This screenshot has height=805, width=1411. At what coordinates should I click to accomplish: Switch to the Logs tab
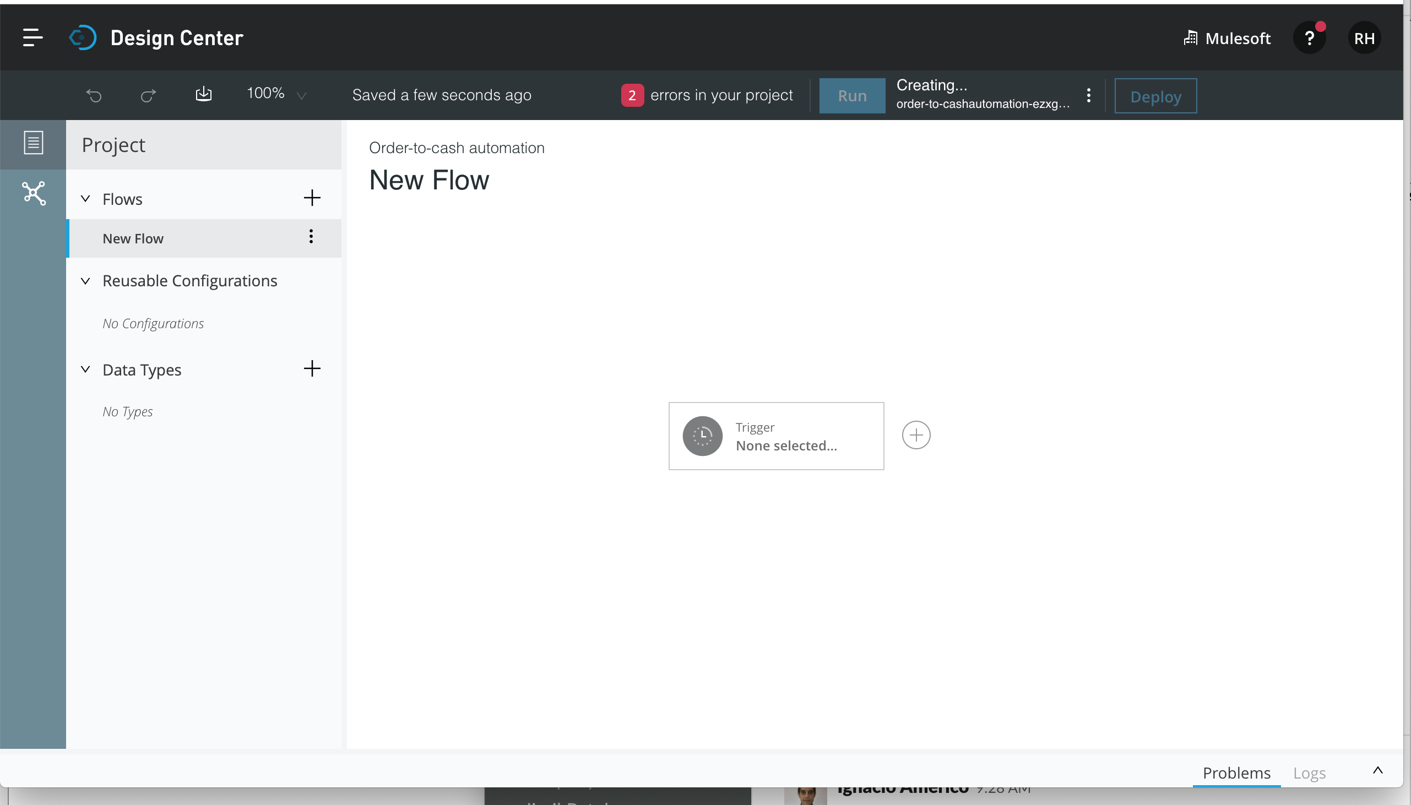pyautogui.click(x=1309, y=773)
